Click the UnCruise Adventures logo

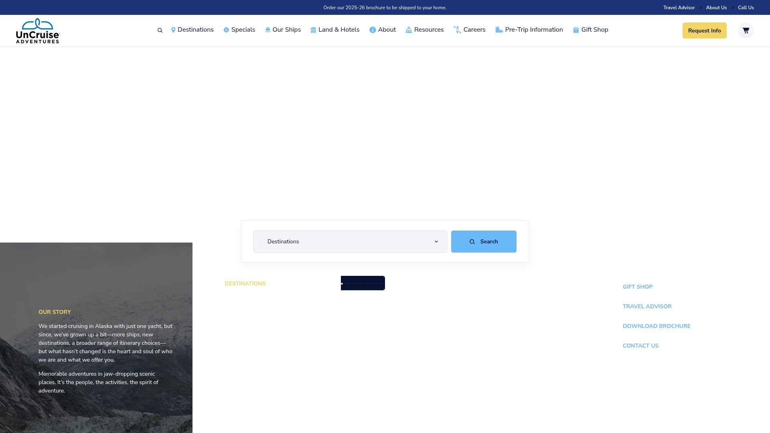coord(38,30)
